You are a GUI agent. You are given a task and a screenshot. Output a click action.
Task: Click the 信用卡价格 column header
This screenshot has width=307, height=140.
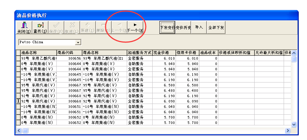[x=187, y=53]
